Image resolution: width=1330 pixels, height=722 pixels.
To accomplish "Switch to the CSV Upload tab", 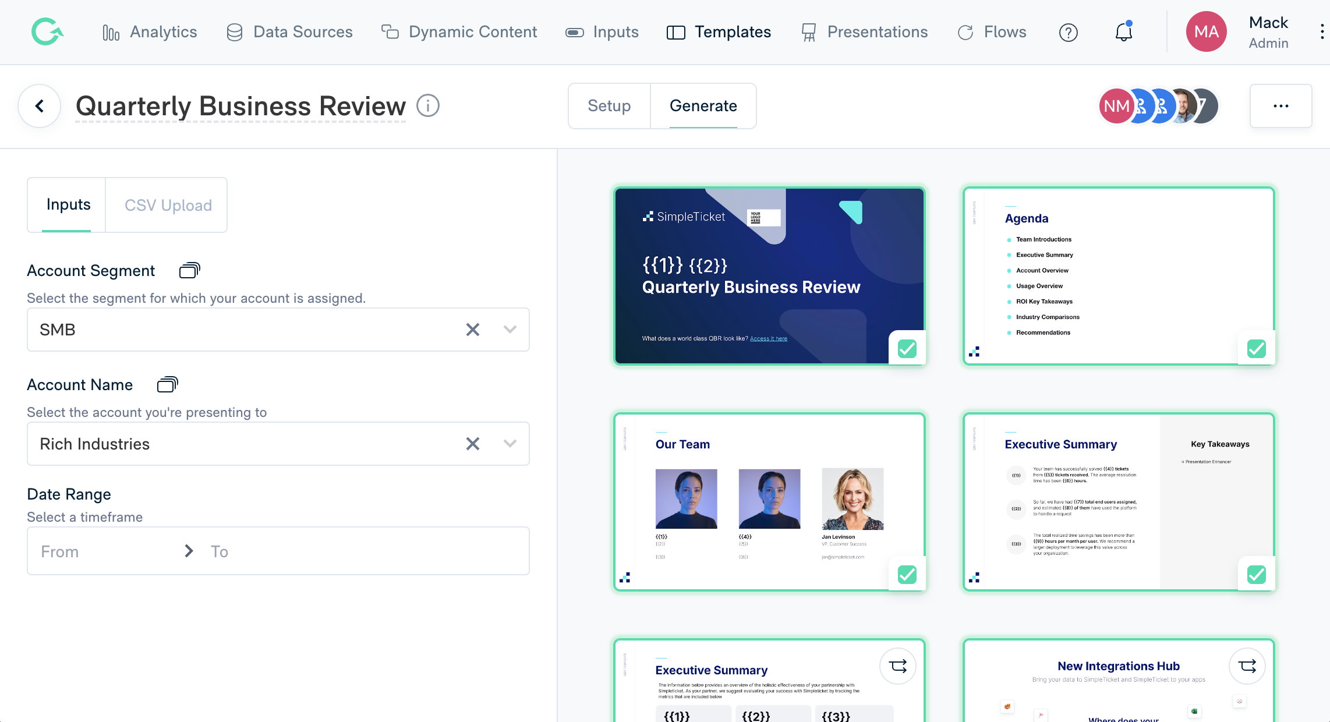I will [x=168, y=205].
